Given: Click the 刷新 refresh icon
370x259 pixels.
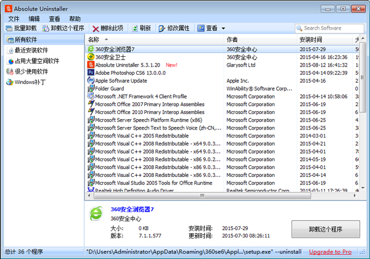Looking at the screenshot, I should (x=134, y=28).
